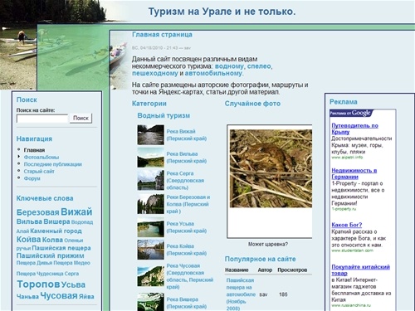This screenshot has height=311, width=415.
Task: Follow the автомобильному tourism link
Action: point(213,73)
